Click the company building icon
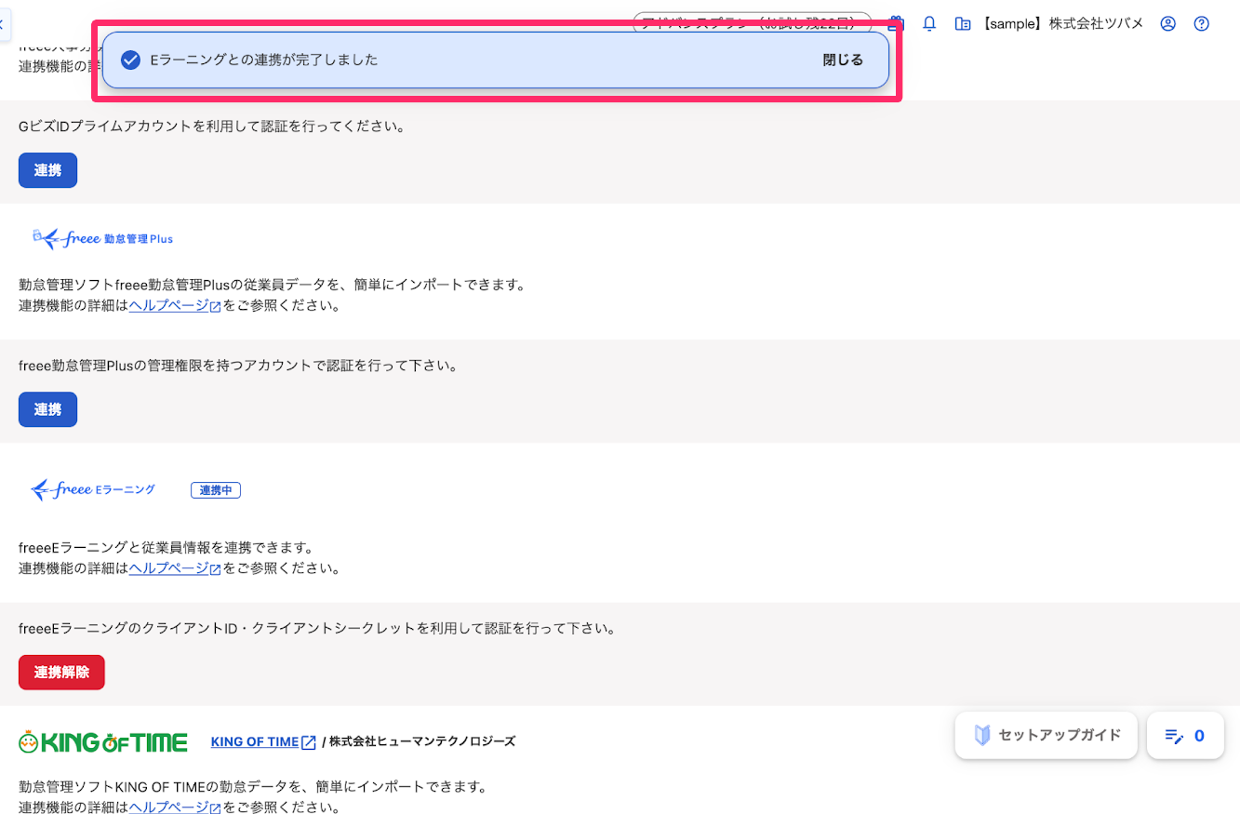 [x=963, y=24]
